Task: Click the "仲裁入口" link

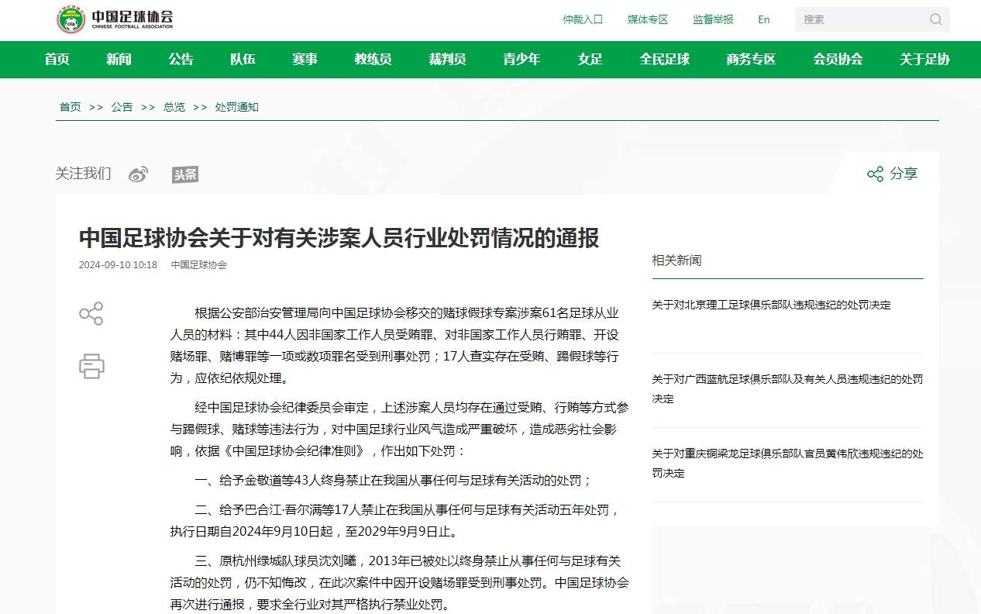Action: click(583, 19)
